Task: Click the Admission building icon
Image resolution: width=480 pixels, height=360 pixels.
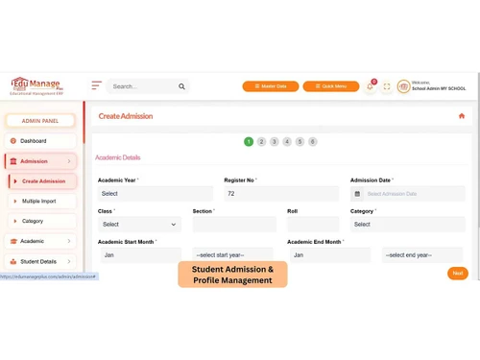Action: pos(13,161)
